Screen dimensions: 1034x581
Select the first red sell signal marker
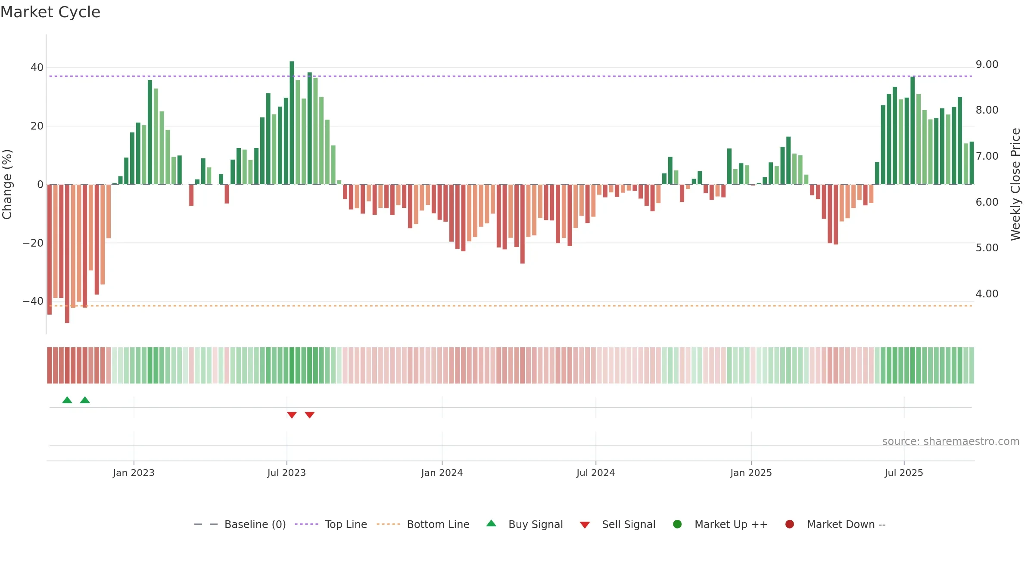tap(292, 415)
